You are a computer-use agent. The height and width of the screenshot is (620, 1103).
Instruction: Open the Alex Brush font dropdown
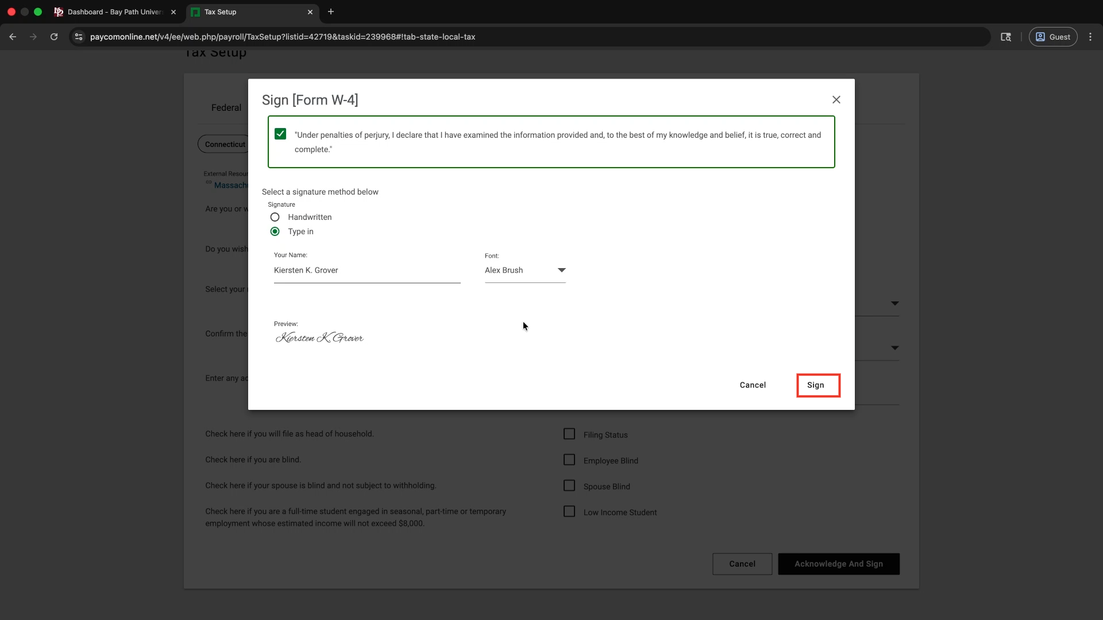click(525, 270)
